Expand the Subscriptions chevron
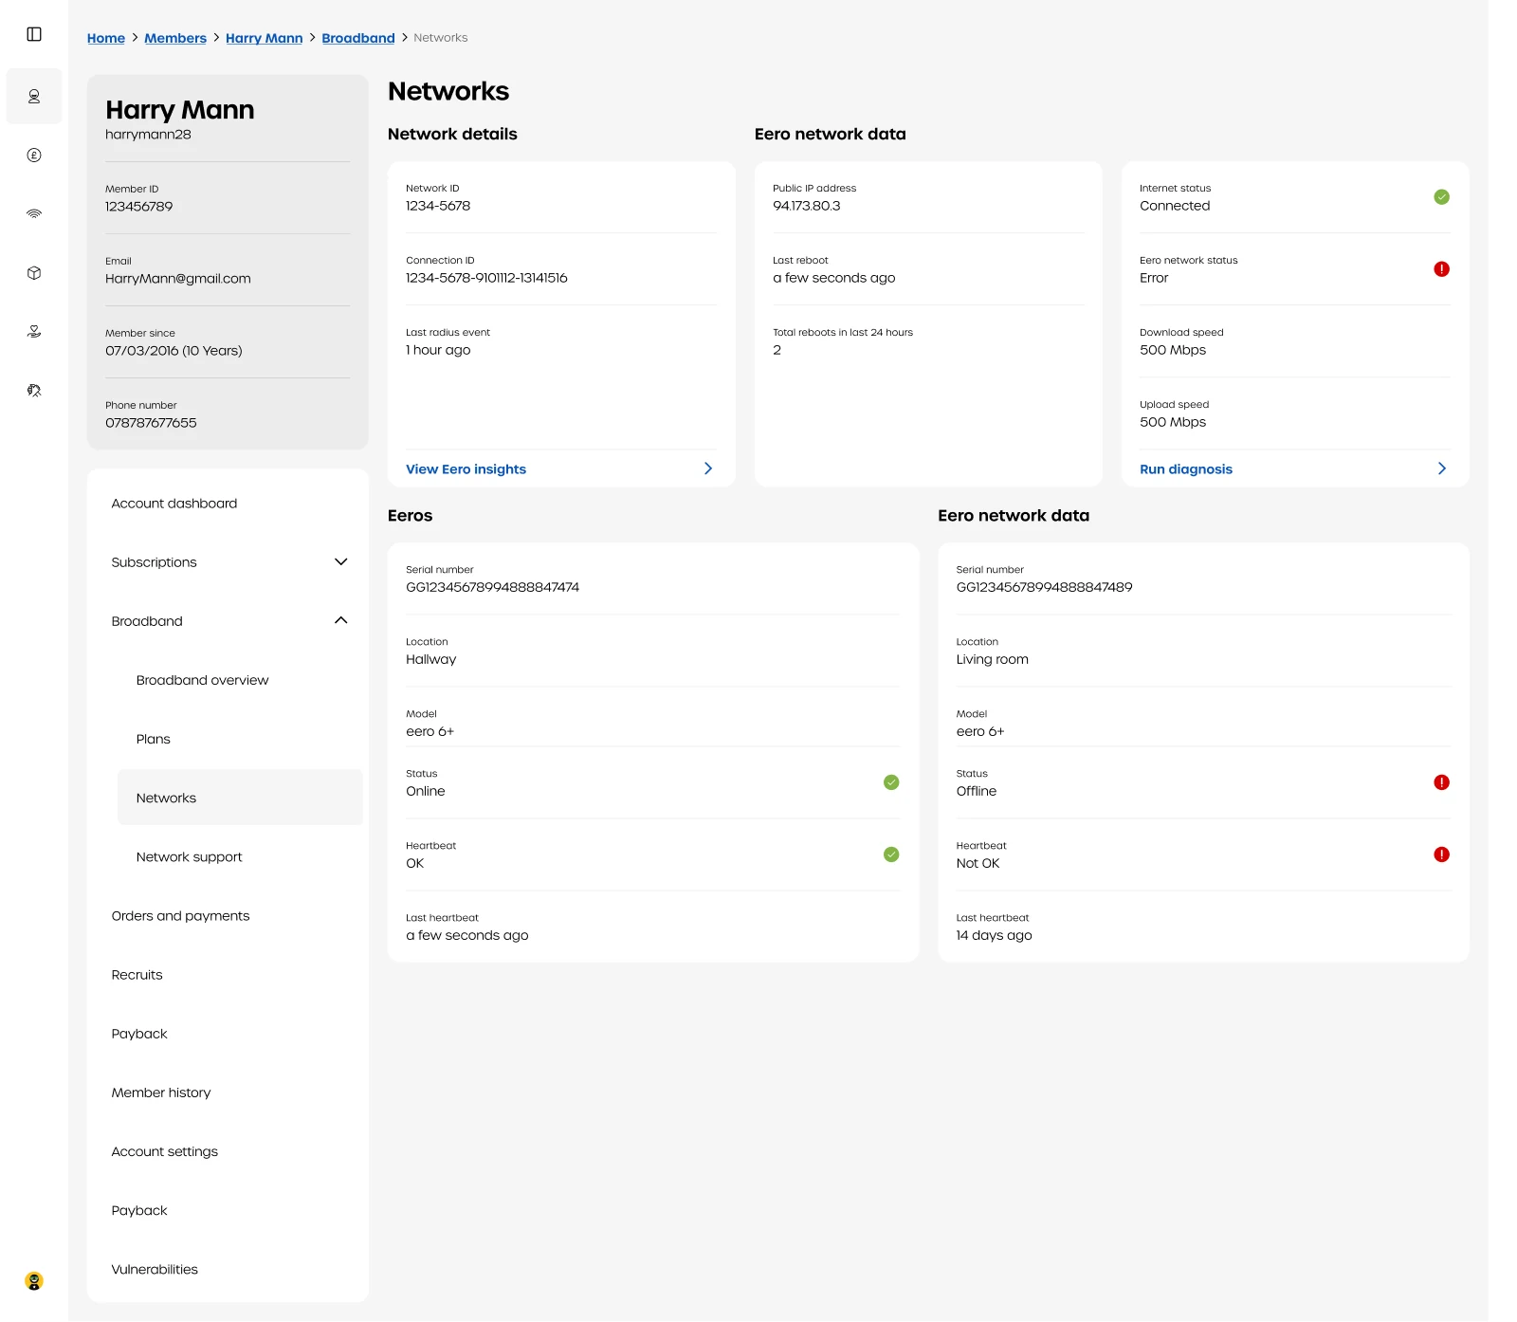 (341, 562)
